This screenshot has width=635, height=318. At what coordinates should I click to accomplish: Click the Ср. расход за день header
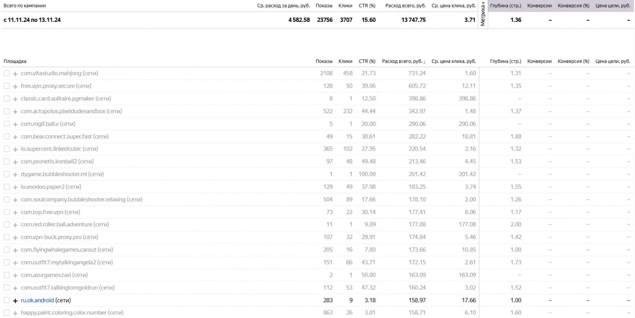coord(283,6)
